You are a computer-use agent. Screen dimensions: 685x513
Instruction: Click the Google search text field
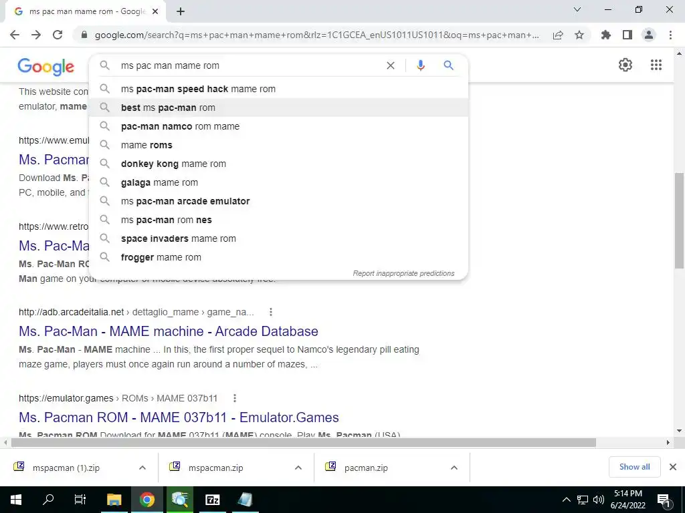coord(249,65)
